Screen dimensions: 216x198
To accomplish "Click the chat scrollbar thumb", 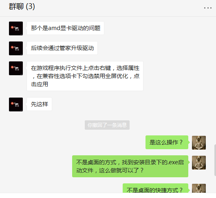I will 215,160.
